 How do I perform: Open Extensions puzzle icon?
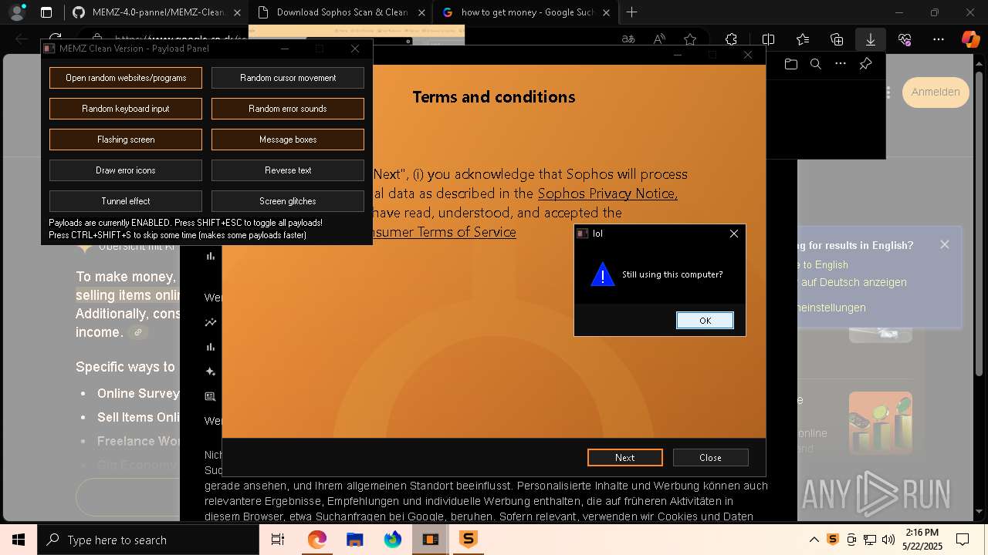[x=731, y=39]
